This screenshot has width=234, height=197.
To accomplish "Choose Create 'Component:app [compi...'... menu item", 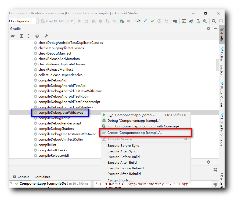I will 146,133.
